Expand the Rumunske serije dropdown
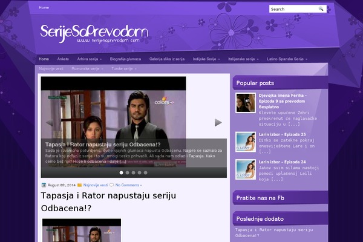Screen dimensions: 363x242 [x=87, y=69]
